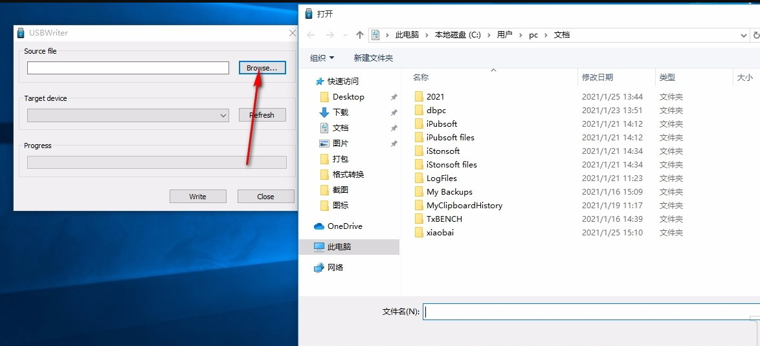Viewport: 760px width, 346px height.
Task: Select the TxBENCH folder
Action: (x=445, y=219)
